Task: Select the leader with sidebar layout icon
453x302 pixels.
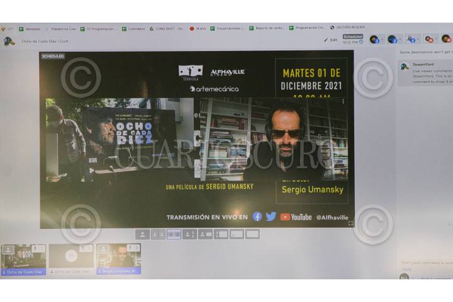Action: point(189,234)
